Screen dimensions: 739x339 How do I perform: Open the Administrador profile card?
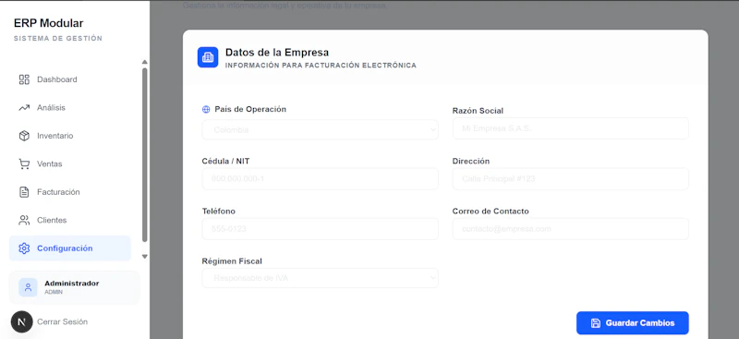(75, 287)
